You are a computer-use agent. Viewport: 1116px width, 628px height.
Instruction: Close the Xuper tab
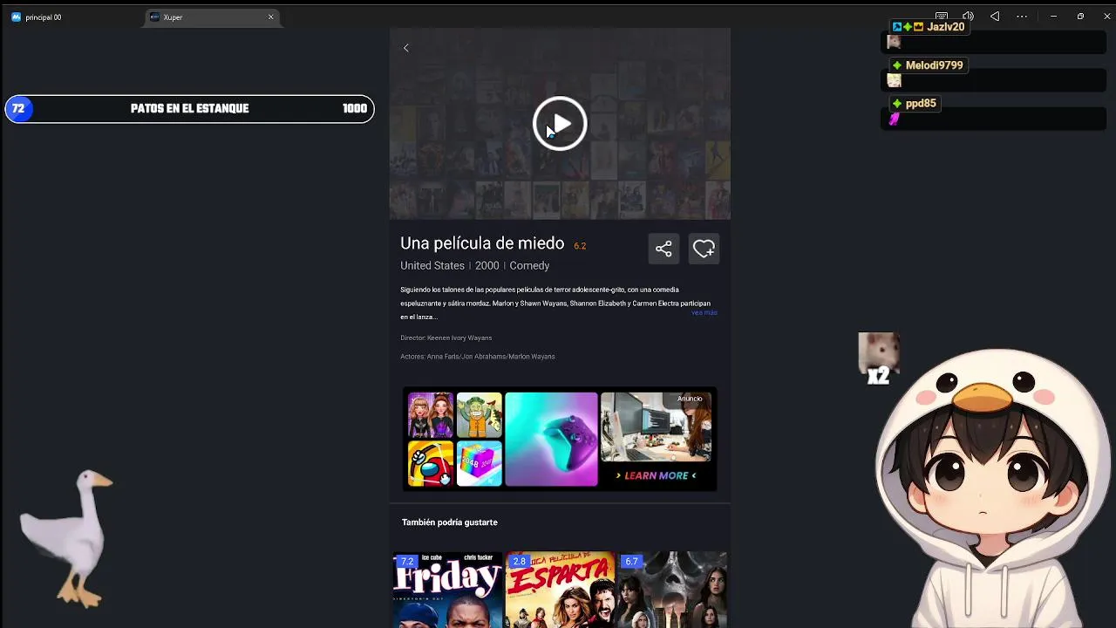[x=270, y=17]
